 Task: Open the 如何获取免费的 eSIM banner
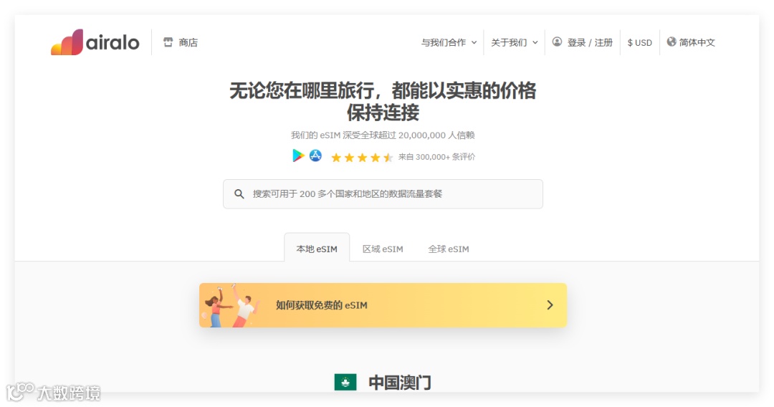point(383,305)
